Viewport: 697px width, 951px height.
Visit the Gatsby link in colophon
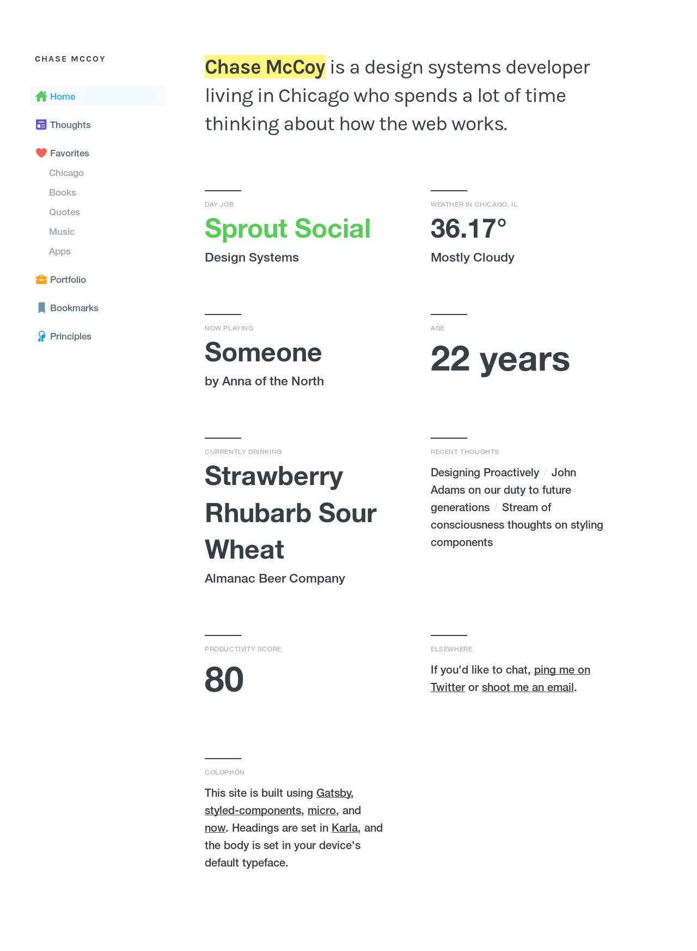(334, 793)
